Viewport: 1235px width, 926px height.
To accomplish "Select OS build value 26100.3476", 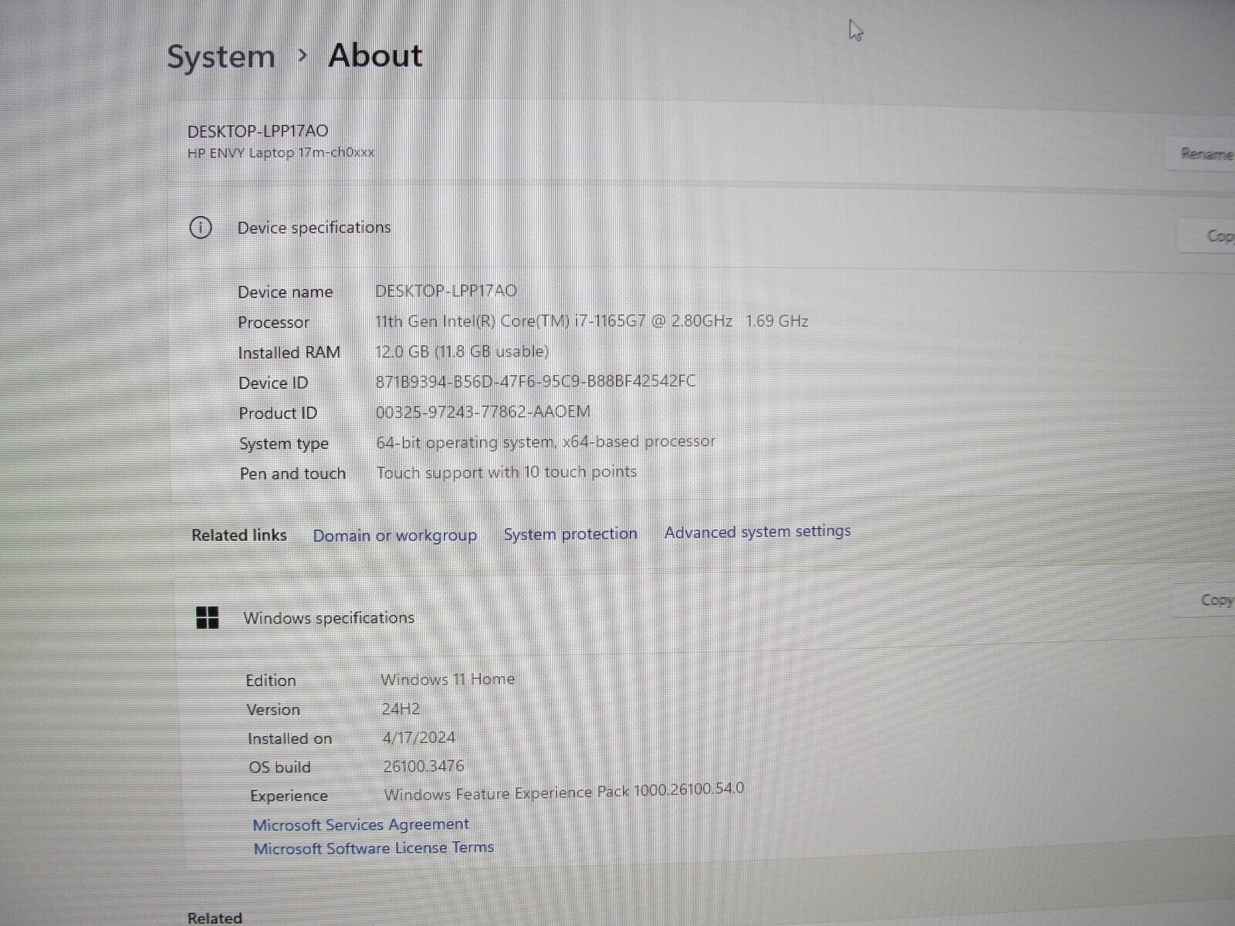I will [424, 766].
